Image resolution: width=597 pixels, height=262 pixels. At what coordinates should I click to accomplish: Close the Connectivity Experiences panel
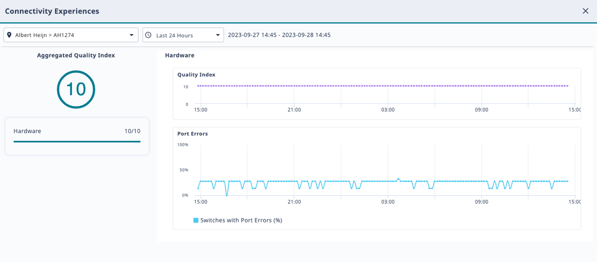pyautogui.click(x=585, y=11)
